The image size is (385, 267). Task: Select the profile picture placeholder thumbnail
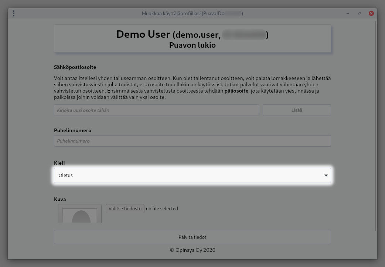click(79, 215)
